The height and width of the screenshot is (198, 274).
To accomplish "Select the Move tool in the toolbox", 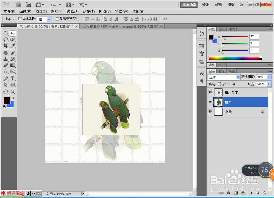I will pos(13,33).
